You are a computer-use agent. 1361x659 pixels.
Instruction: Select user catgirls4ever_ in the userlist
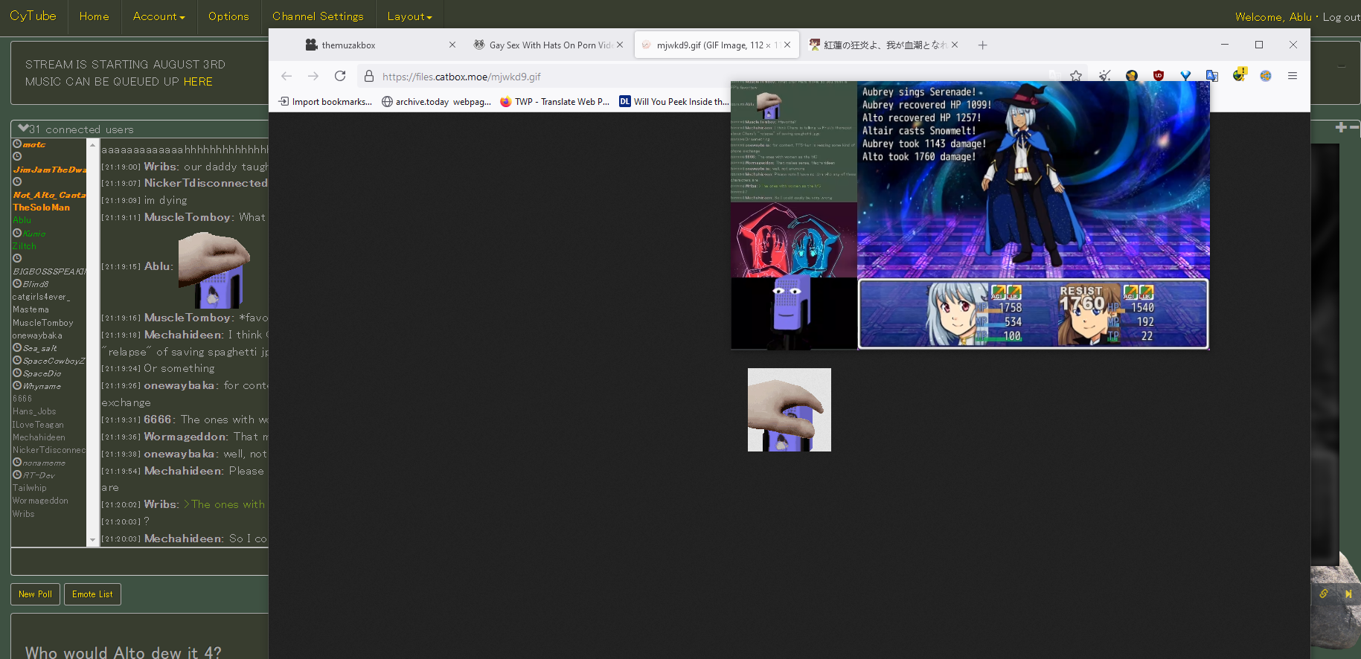pyautogui.click(x=41, y=297)
